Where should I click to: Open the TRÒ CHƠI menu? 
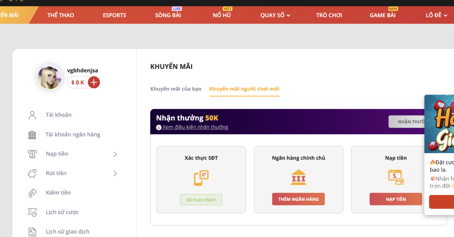329,15
